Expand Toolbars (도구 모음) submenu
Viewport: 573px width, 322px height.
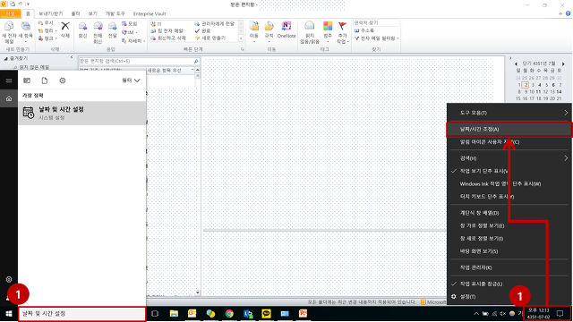tap(509, 113)
